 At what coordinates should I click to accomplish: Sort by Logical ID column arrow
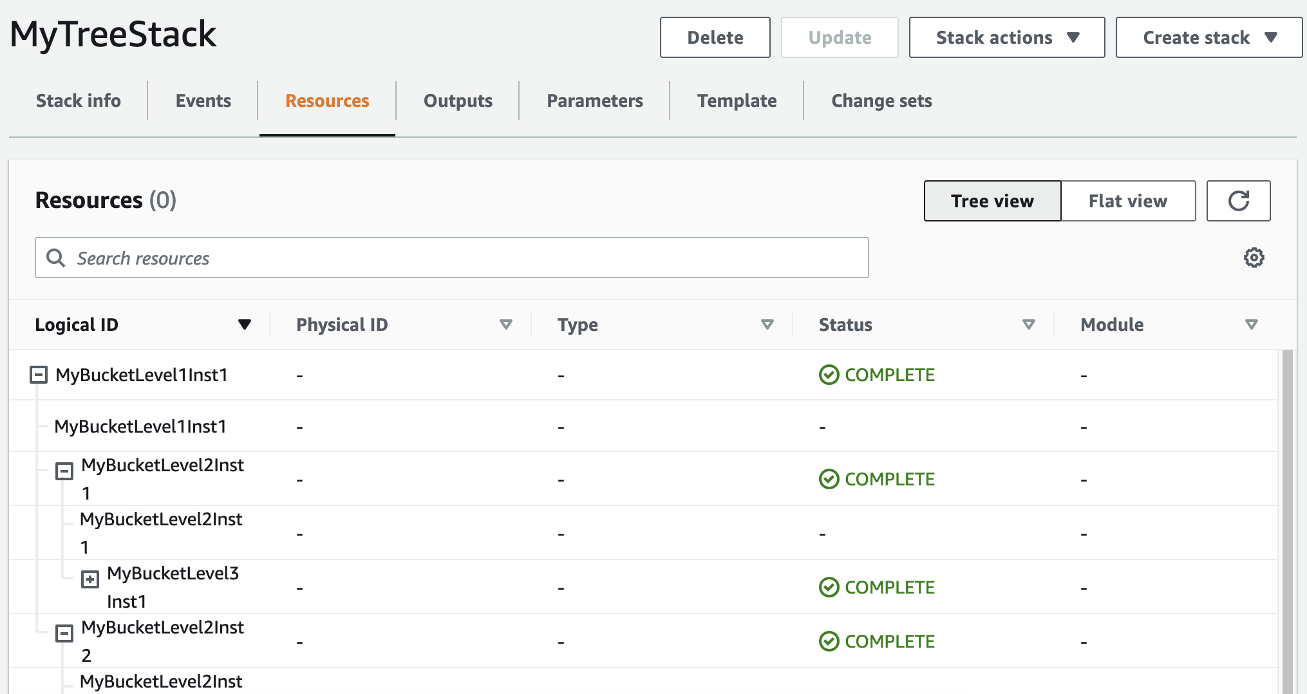click(244, 324)
